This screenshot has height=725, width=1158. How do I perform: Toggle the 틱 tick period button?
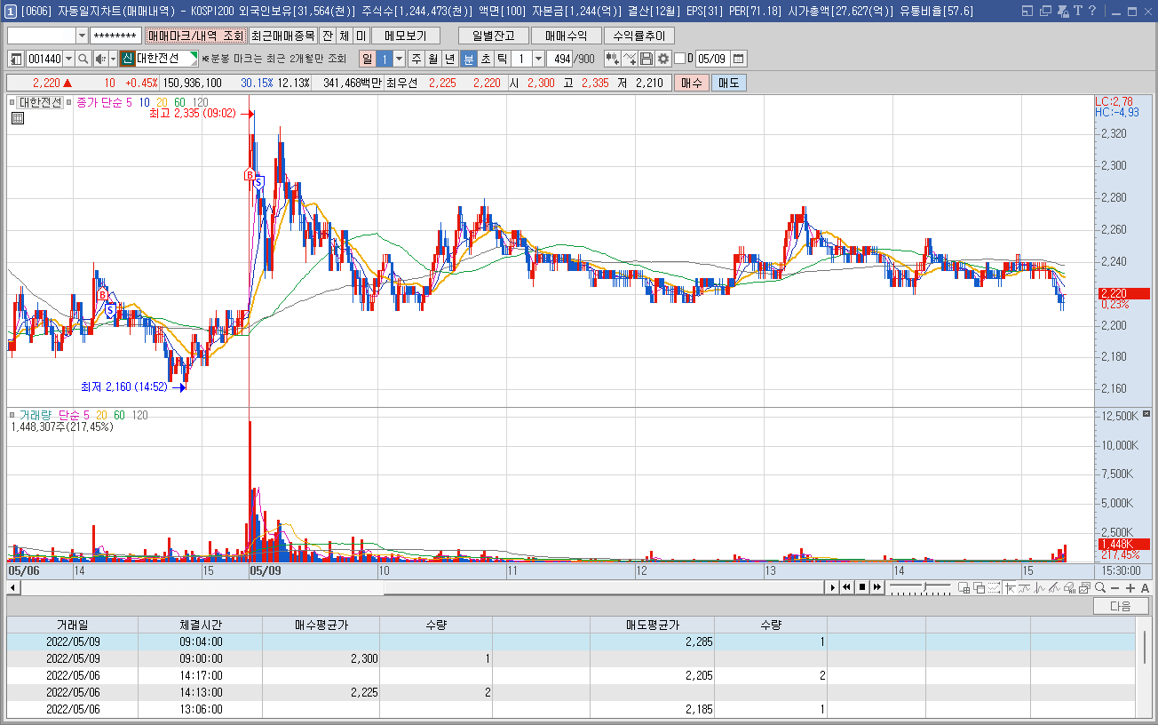[503, 59]
